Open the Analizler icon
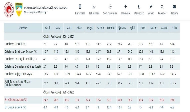 (x=162, y=7)
